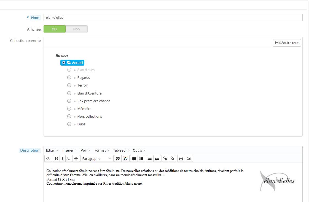Decrease paragraph indent
This screenshot has height=202, width=309.
150,158
